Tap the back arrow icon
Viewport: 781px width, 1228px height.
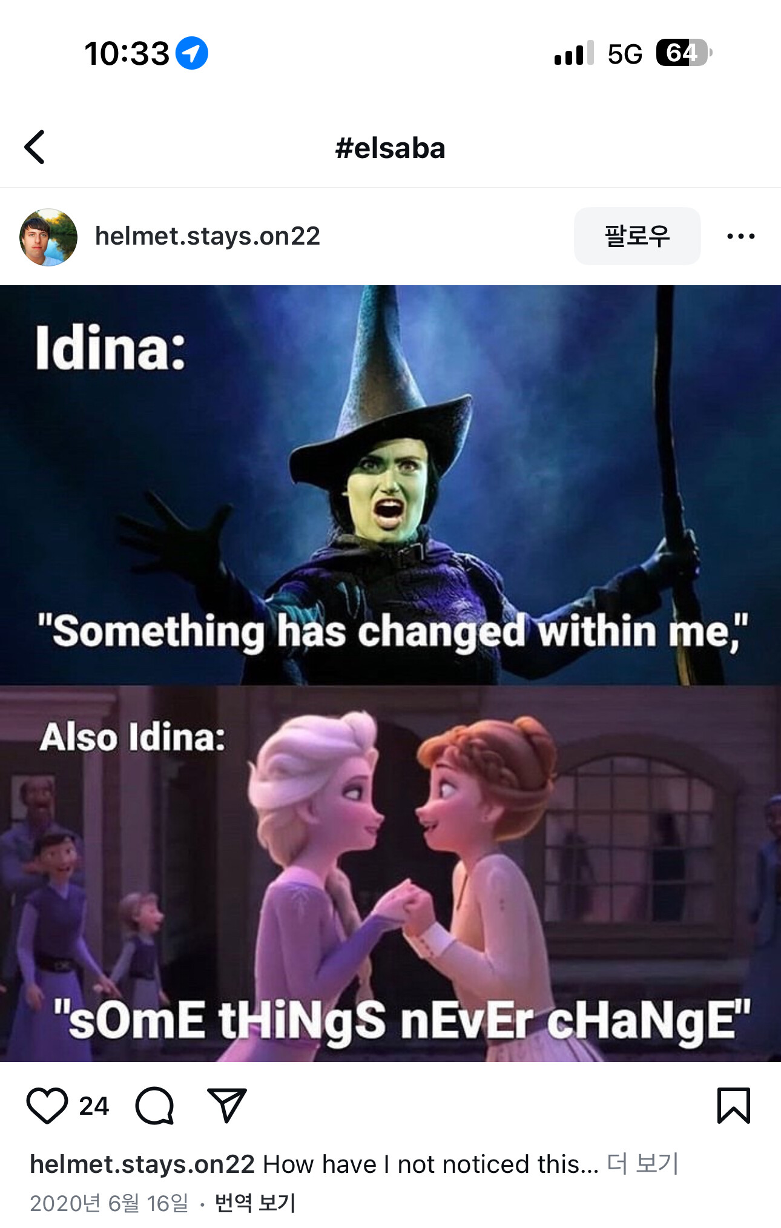tap(35, 147)
